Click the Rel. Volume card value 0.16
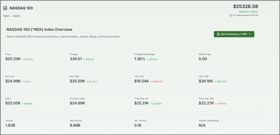 138,125
